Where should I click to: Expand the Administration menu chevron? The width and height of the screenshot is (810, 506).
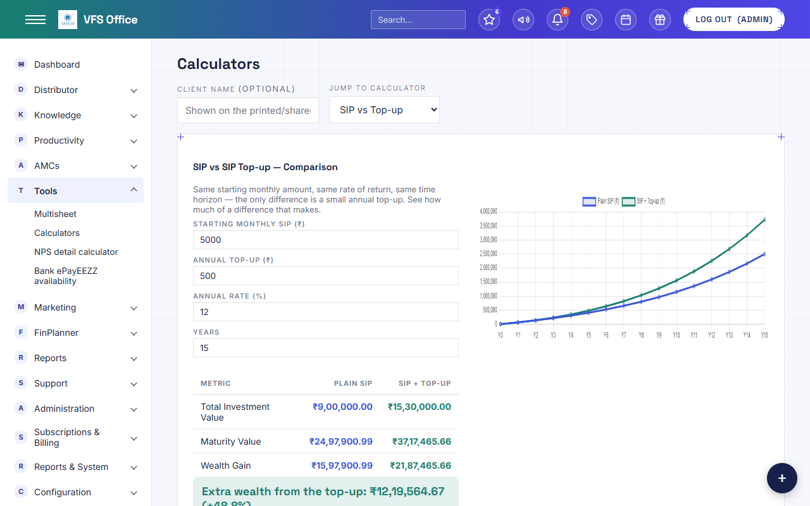(x=134, y=409)
